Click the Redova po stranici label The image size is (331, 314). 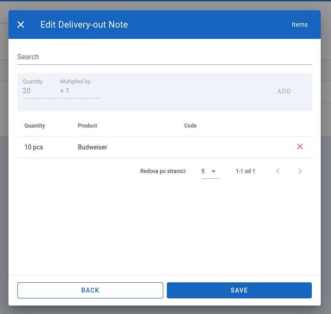(x=163, y=171)
